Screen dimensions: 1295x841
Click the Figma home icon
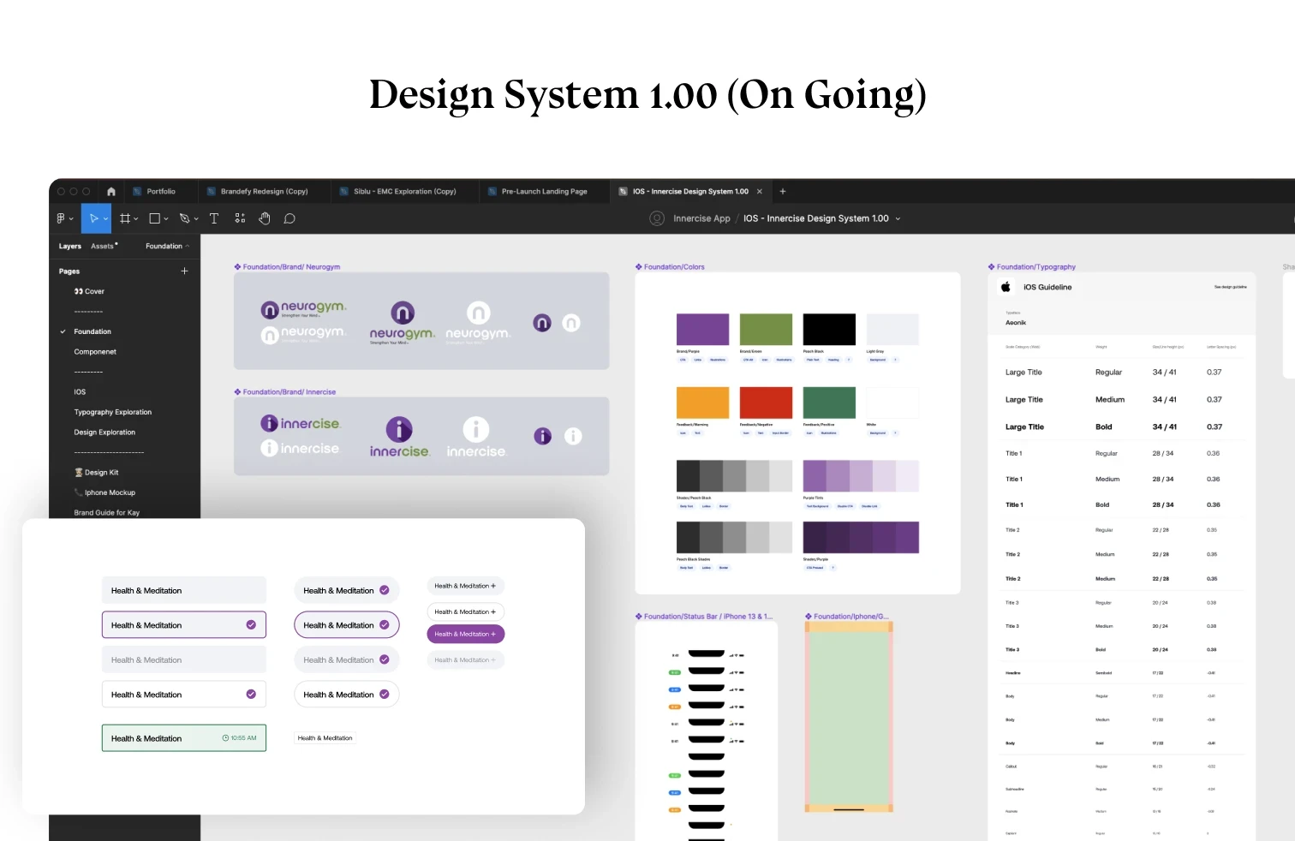point(110,192)
